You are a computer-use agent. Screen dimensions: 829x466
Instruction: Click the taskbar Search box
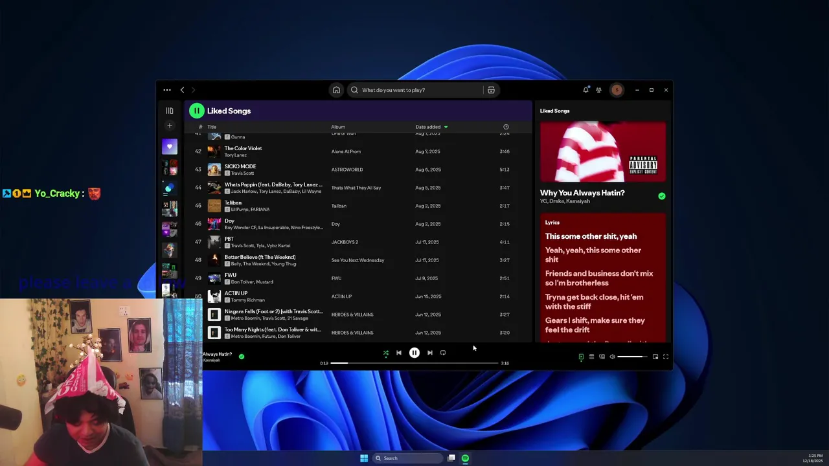pyautogui.click(x=407, y=458)
